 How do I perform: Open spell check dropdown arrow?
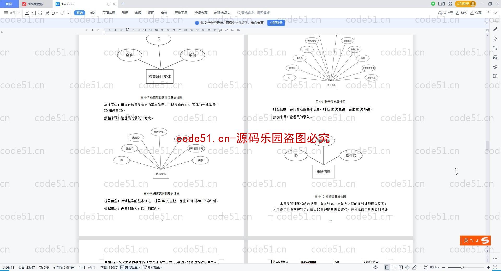coord(140,267)
